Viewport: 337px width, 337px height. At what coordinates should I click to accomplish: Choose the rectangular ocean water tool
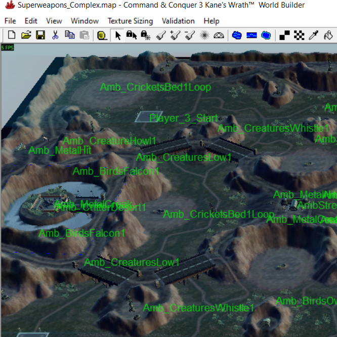point(251,35)
